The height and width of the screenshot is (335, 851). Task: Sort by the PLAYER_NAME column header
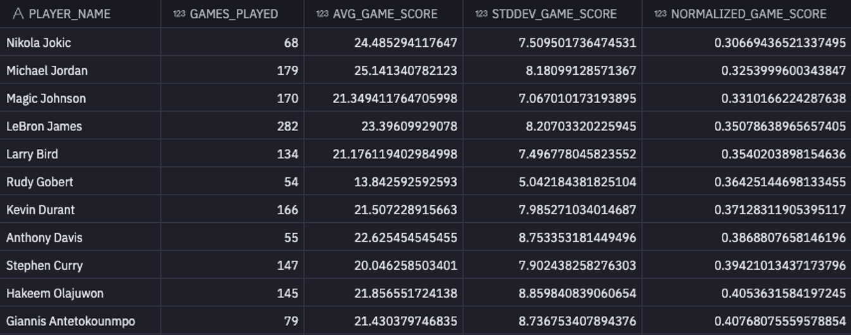coord(80,14)
